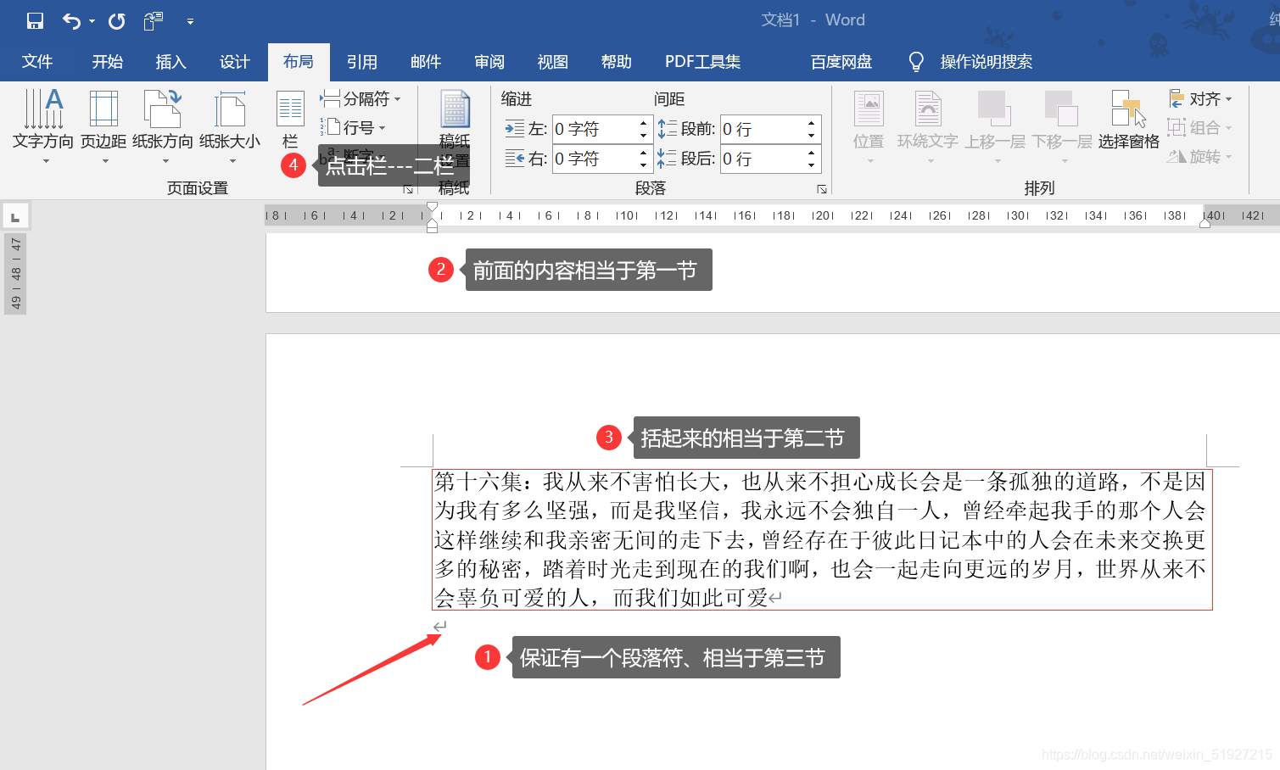1280x770 pixels.
Task: Click the 上移一层 bring forward button
Action: [995, 126]
